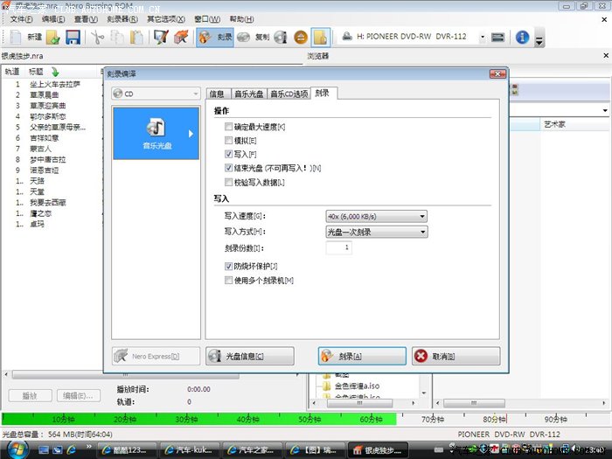Image resolution: width=612 pixels, height=459 pixels.
Task: Click the Play (播放) button below tracks
Action: (30, 395)
